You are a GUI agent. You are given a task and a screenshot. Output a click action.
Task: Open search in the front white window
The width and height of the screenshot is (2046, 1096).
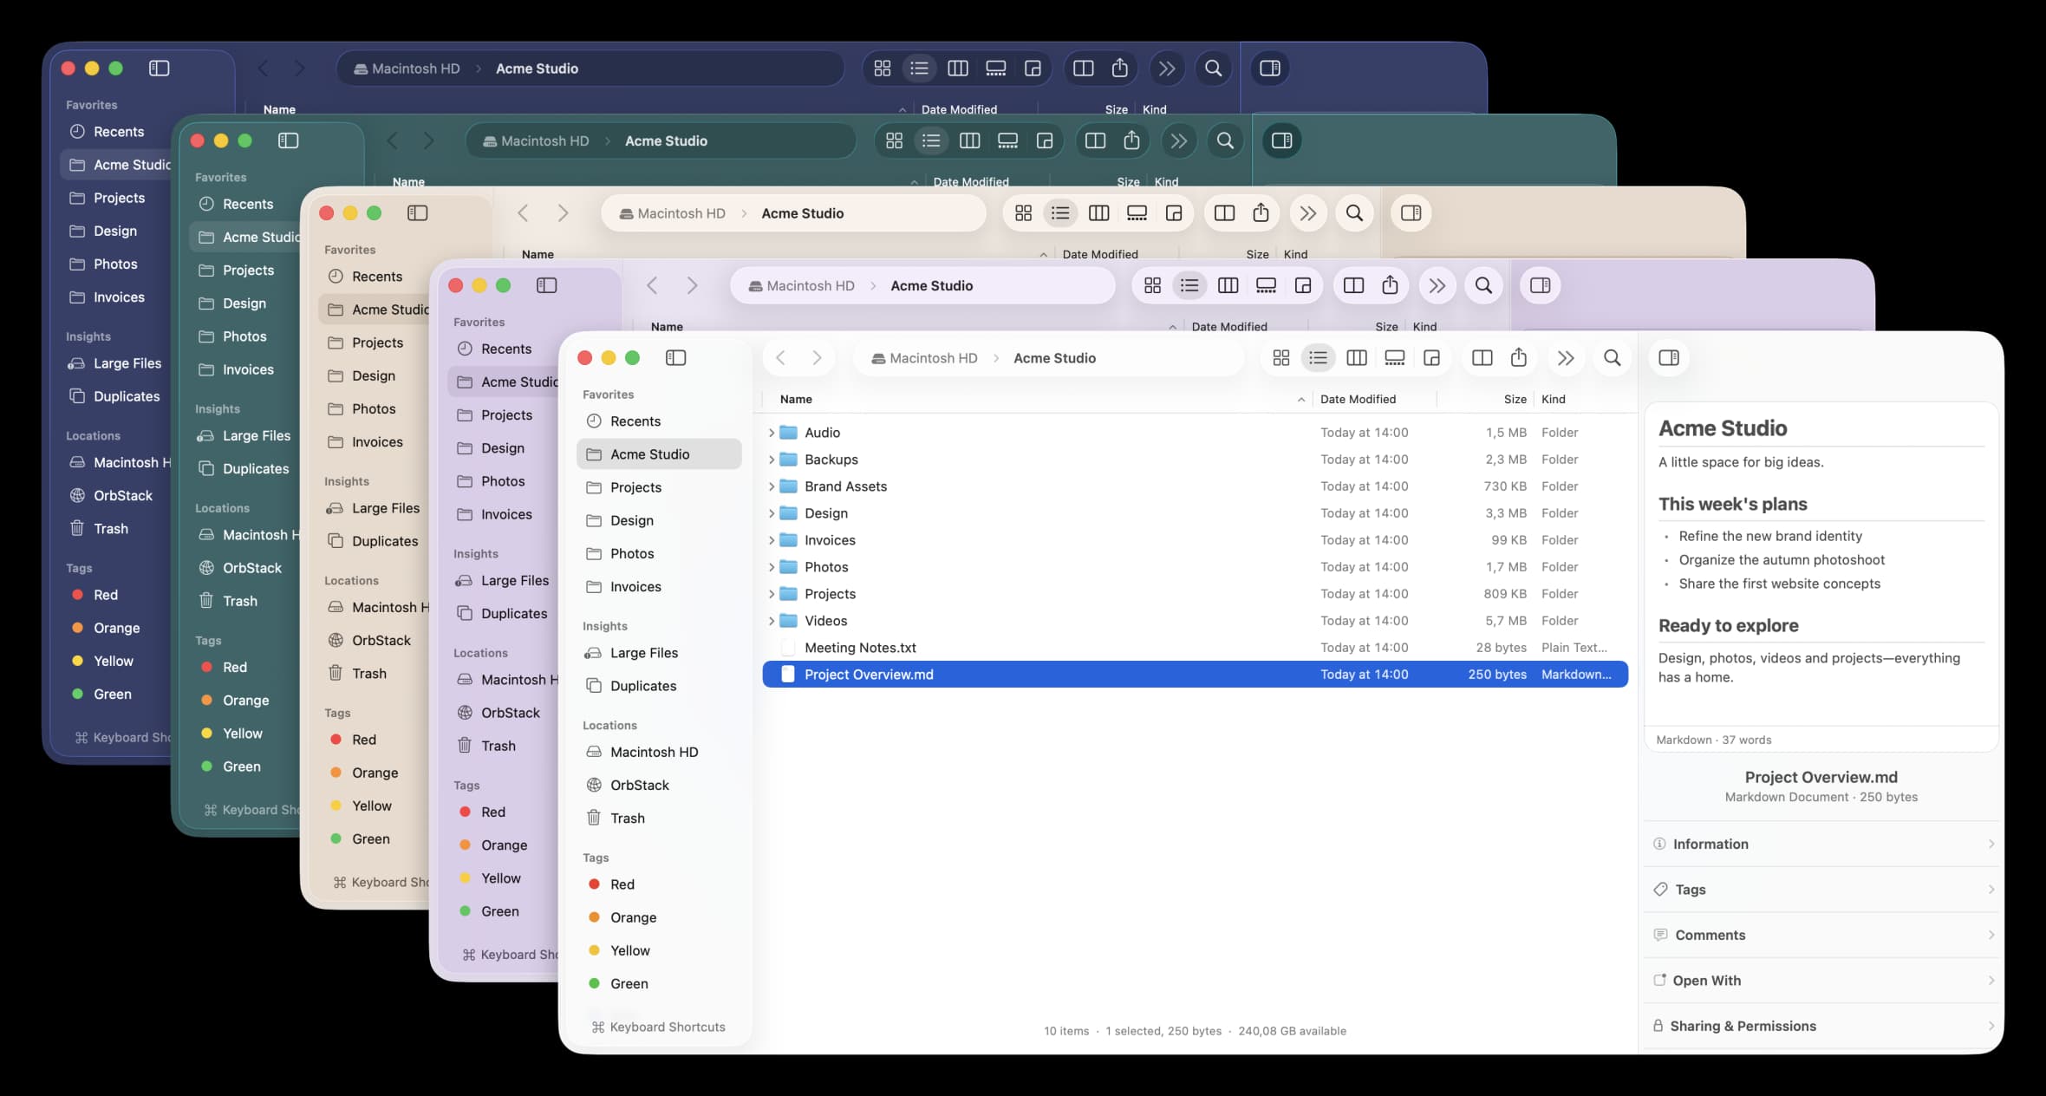pyautogui.click(x=1612, y=358)
